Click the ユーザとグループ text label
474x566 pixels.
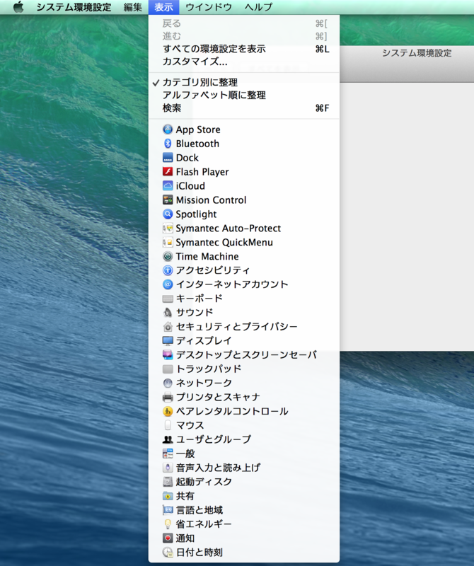coord(214,439)
